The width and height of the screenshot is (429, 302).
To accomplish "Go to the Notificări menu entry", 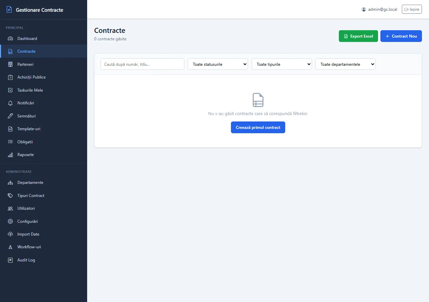I will tap(44, 103).
